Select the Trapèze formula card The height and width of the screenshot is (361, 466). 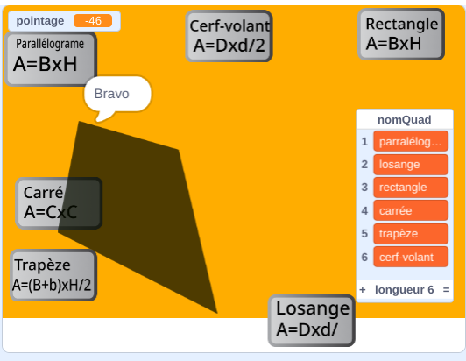point(53,275)
